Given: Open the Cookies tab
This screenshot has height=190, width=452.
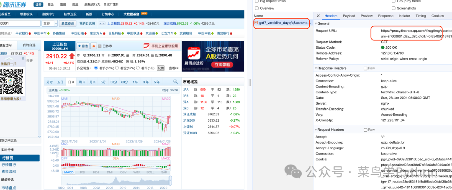Looking at the screenshot, I should pyautogui.click(x=438, y=16).
